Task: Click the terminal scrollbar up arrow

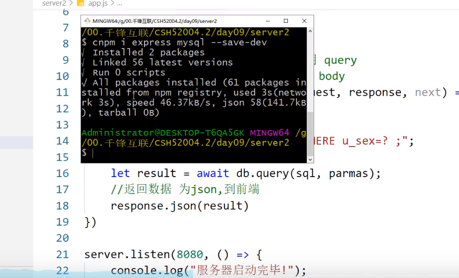Action: click(310, 31)
